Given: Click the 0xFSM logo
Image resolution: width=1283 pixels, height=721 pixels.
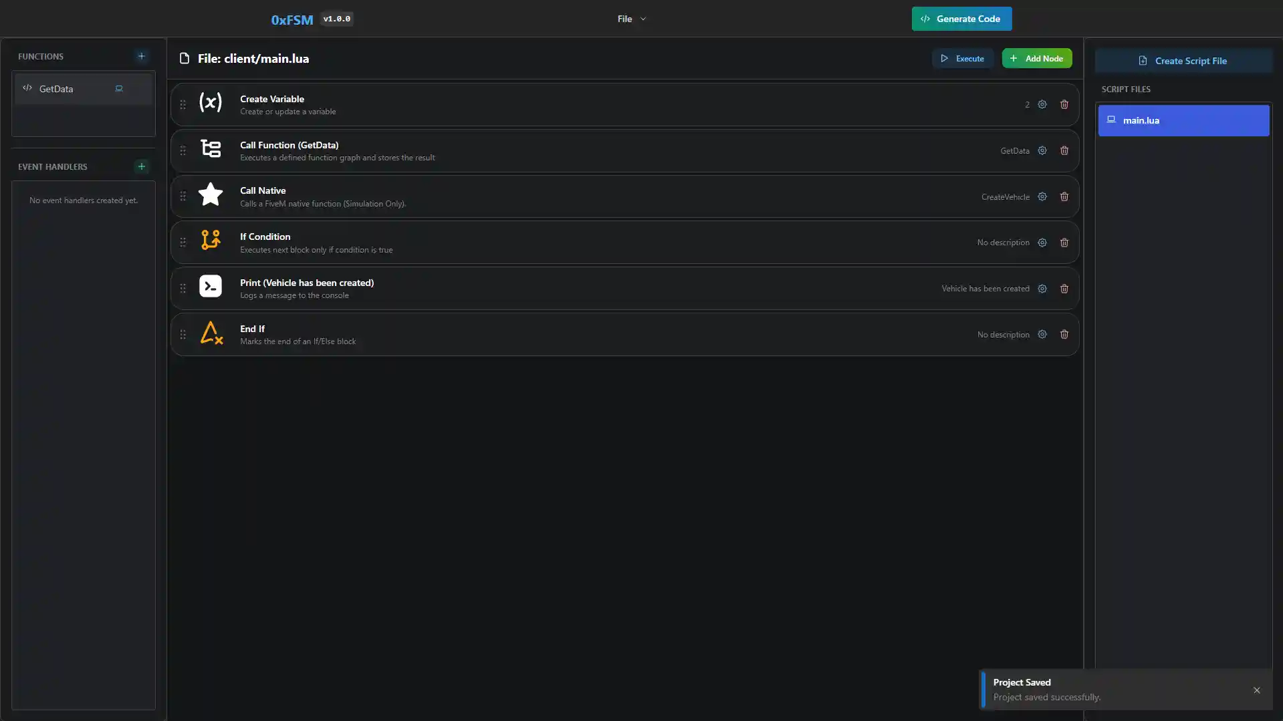Looking at the screenshot, I should pos(292,19).
